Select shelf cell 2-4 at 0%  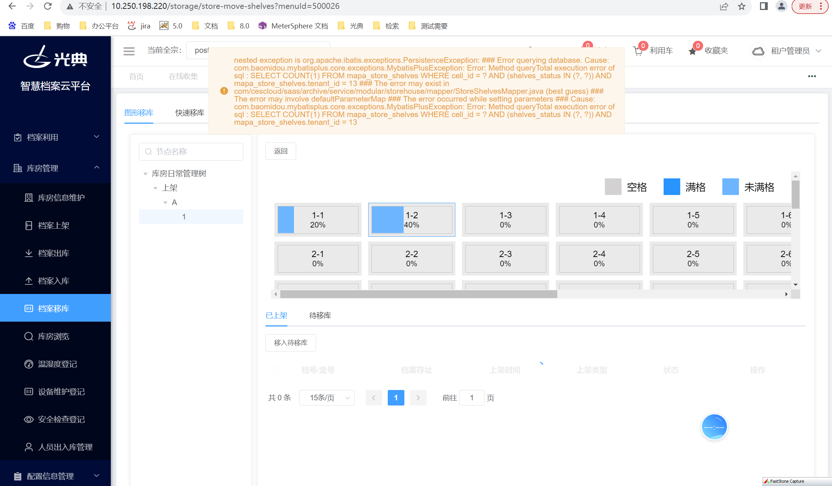coord(599,259)
